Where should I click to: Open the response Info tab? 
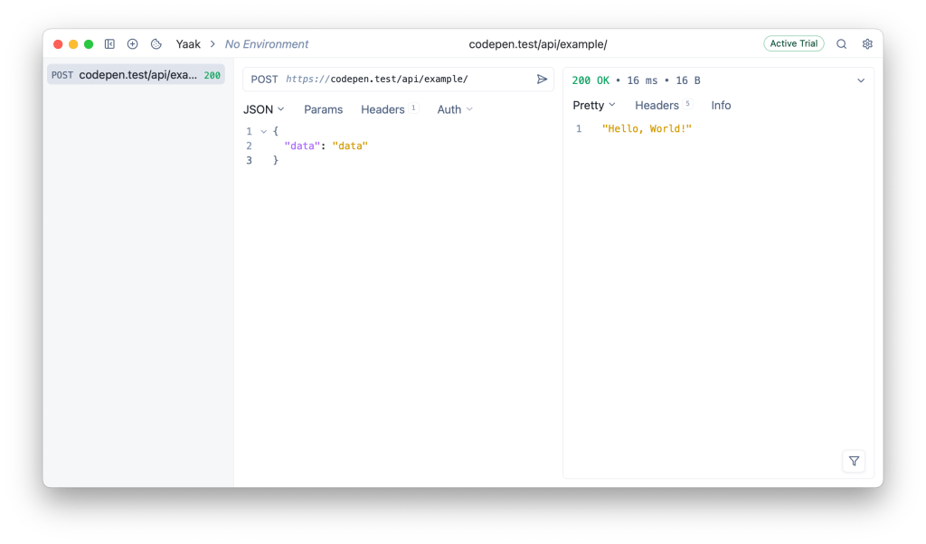pos(721,105)
